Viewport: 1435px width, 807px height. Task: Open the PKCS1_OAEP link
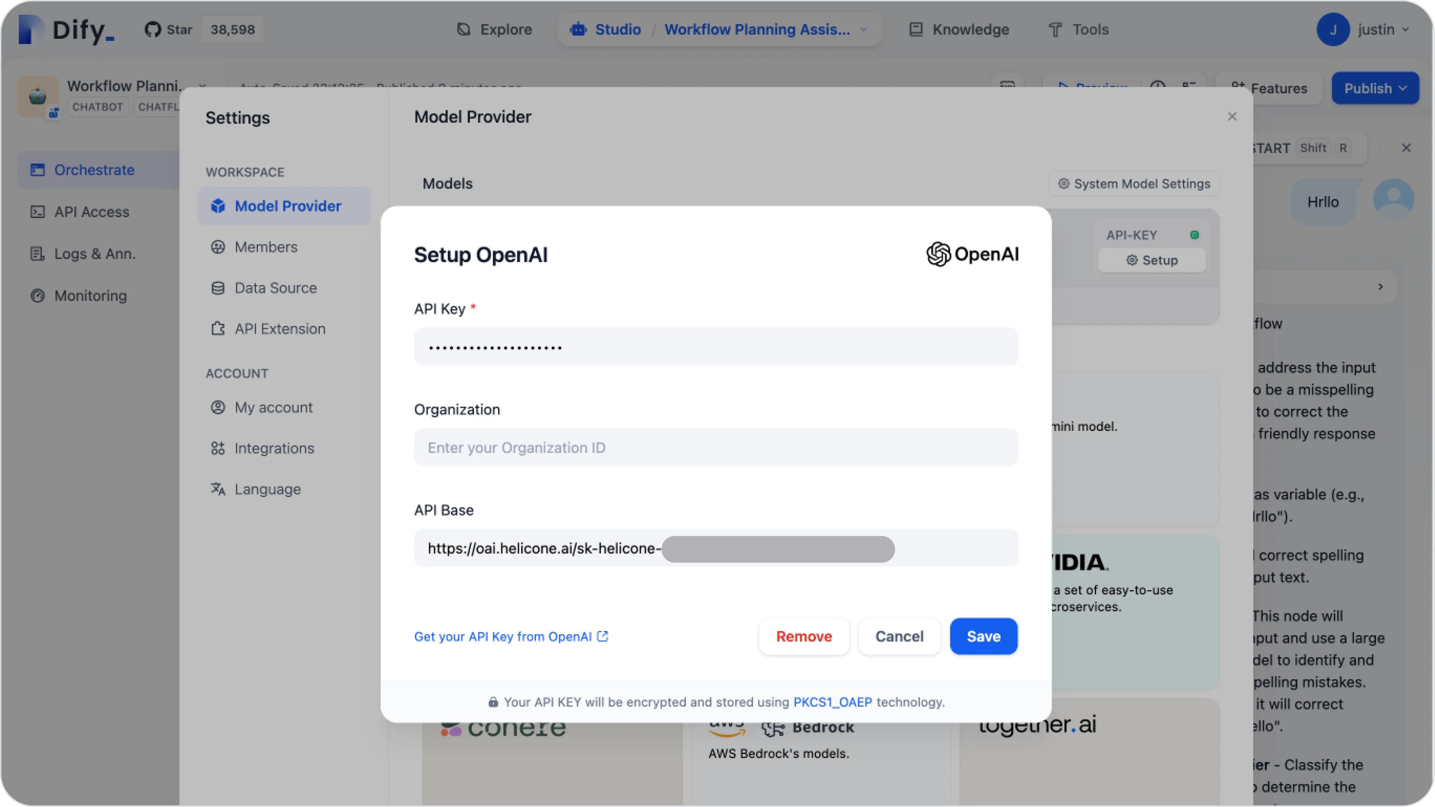[832, 702]
